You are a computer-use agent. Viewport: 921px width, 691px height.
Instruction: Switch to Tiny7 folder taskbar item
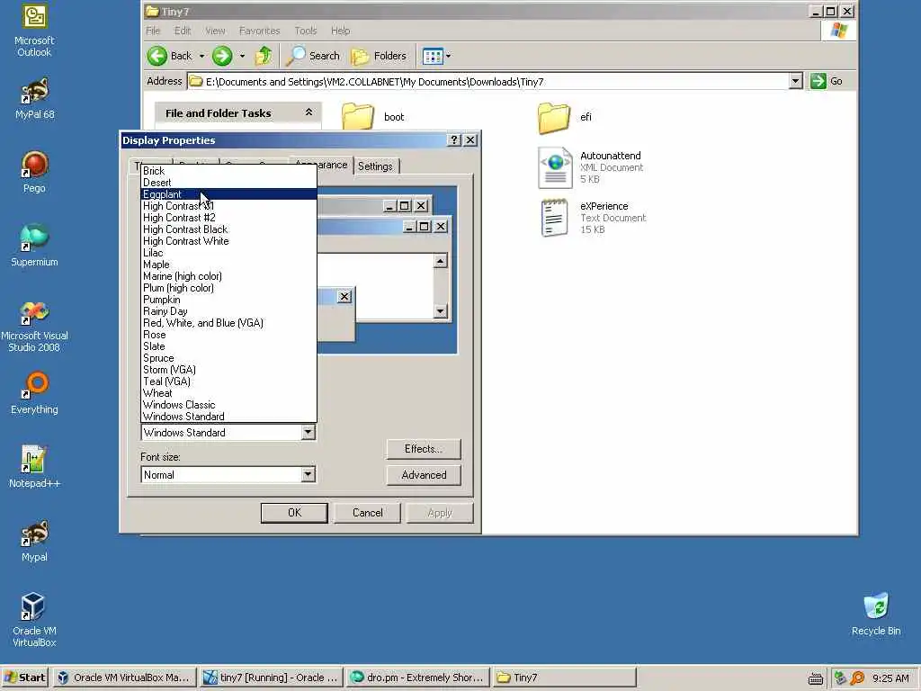pos(565,678)
